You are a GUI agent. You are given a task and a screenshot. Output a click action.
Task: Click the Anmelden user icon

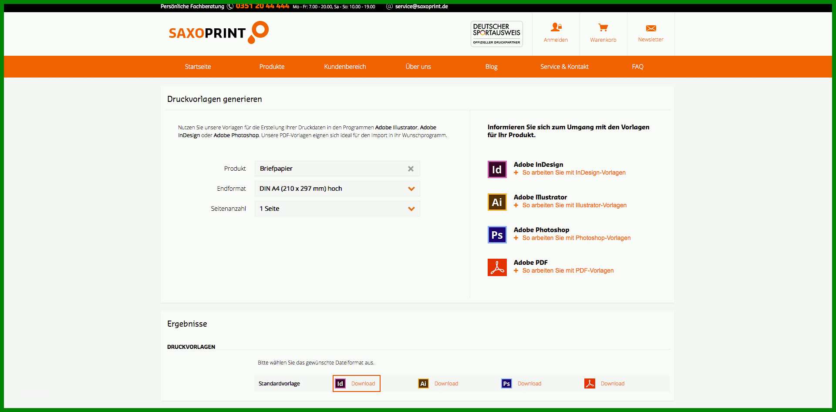pos(556,27)
